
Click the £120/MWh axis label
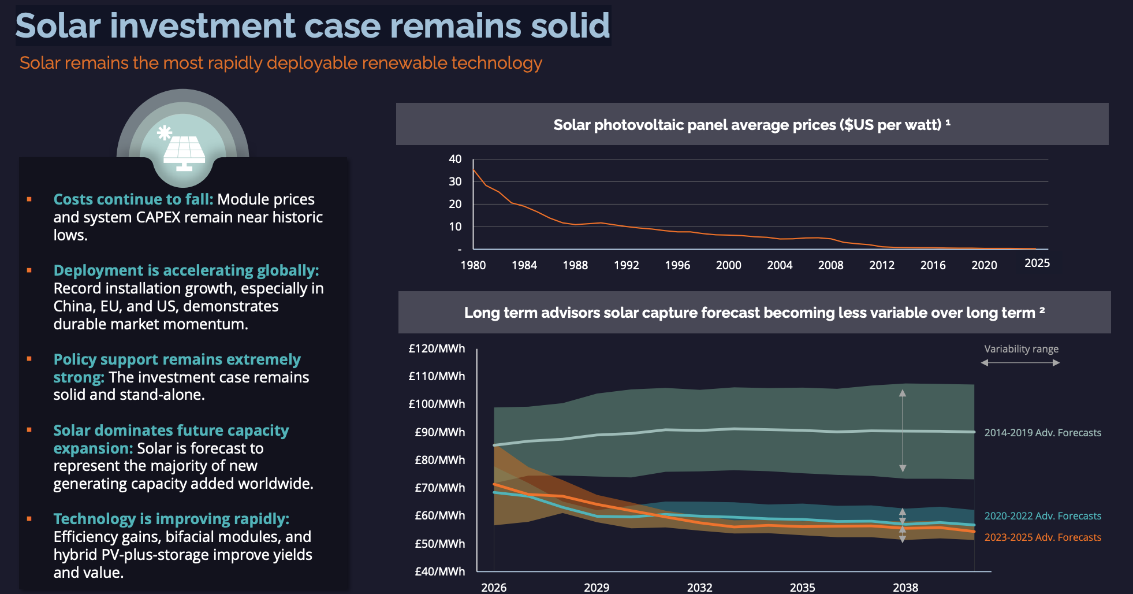[437, 348]
